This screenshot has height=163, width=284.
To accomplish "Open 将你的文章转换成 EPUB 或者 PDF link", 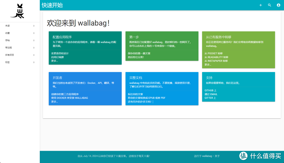I will [146, 98].
